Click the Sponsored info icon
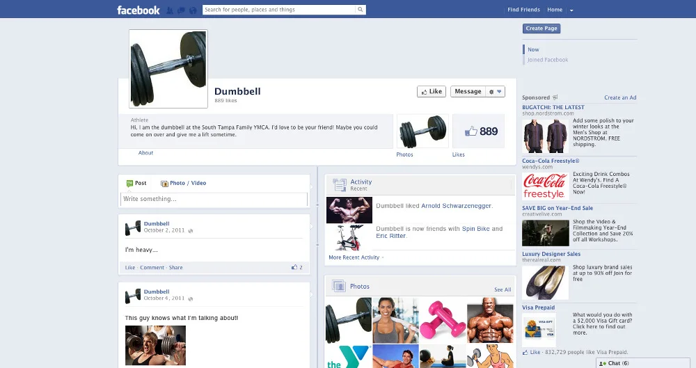This screenshot has width=696, height=368. (x=555, y=97)
